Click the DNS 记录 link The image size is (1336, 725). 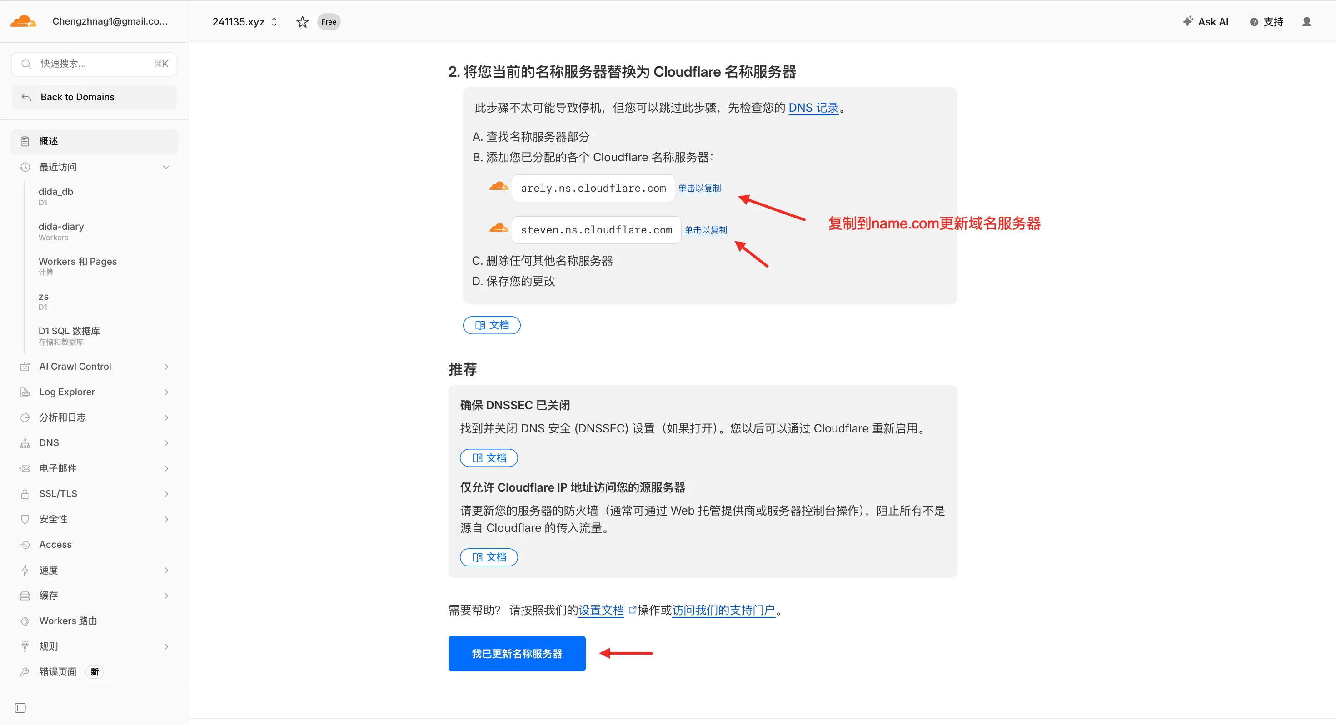(813, 108)
